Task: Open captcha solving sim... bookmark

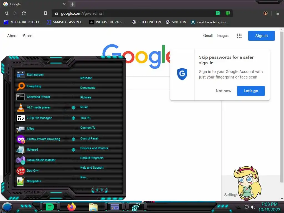Action: point(210,22)
